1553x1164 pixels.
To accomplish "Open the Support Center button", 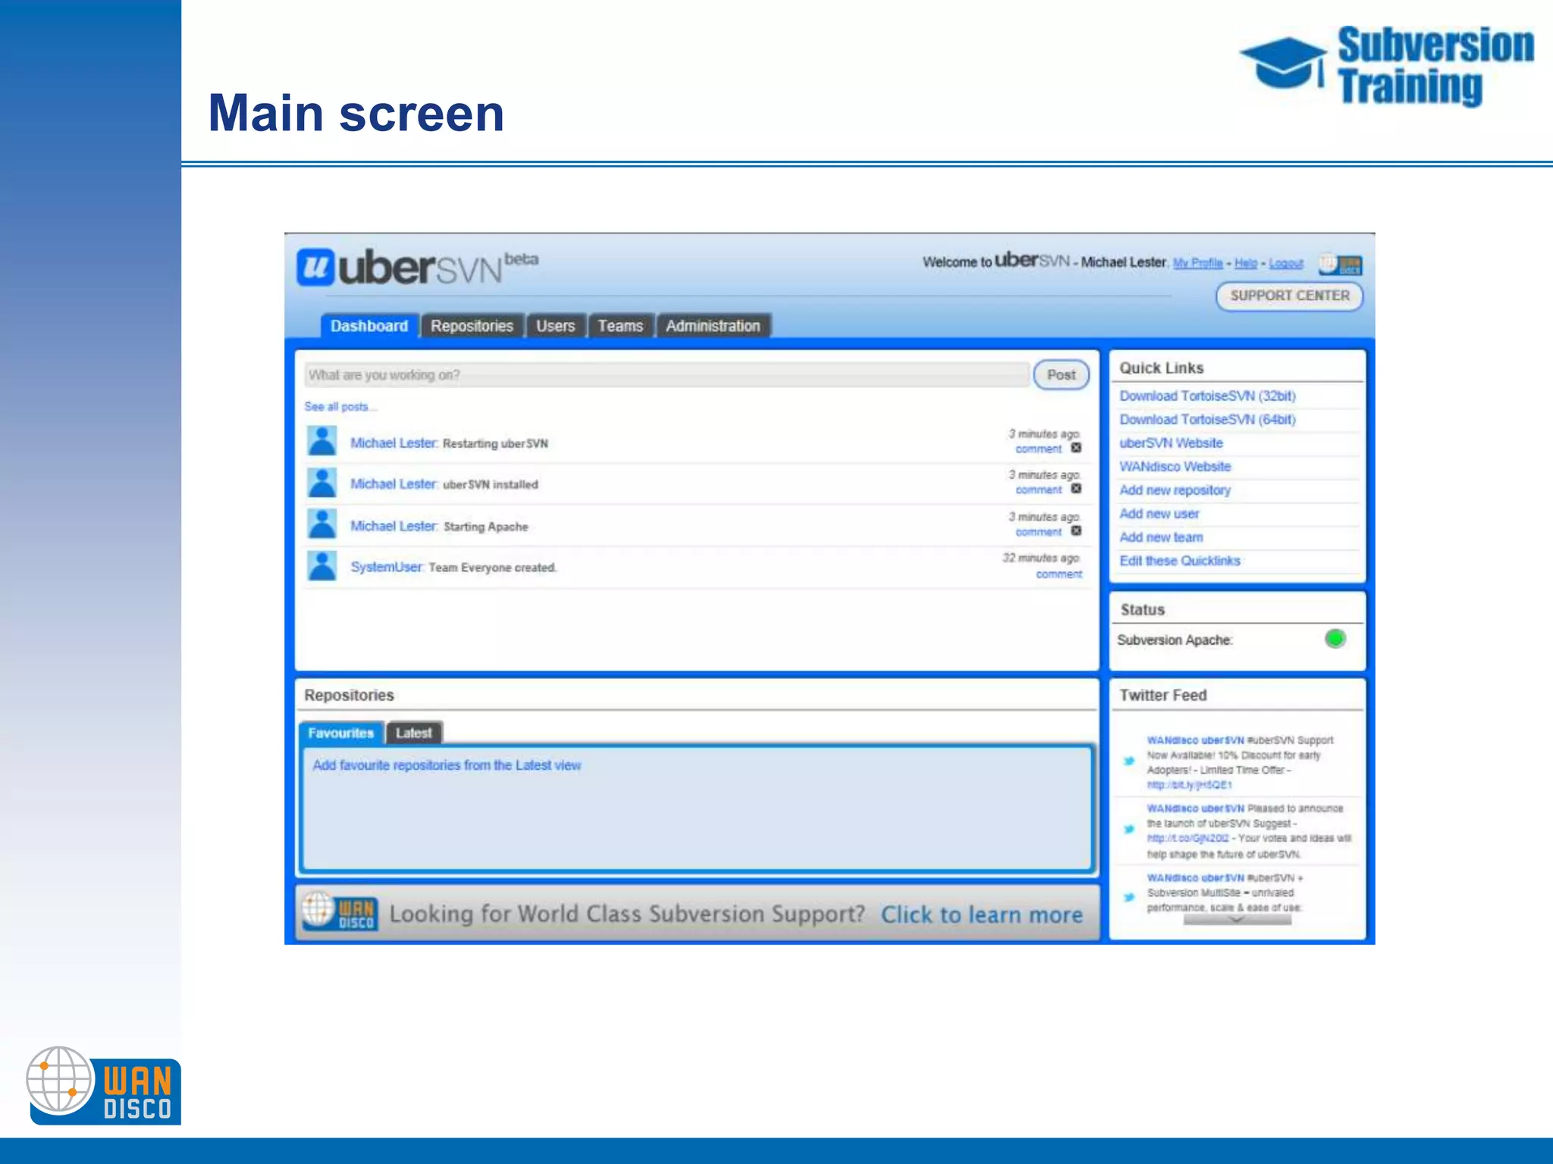I will point(1289,296).
